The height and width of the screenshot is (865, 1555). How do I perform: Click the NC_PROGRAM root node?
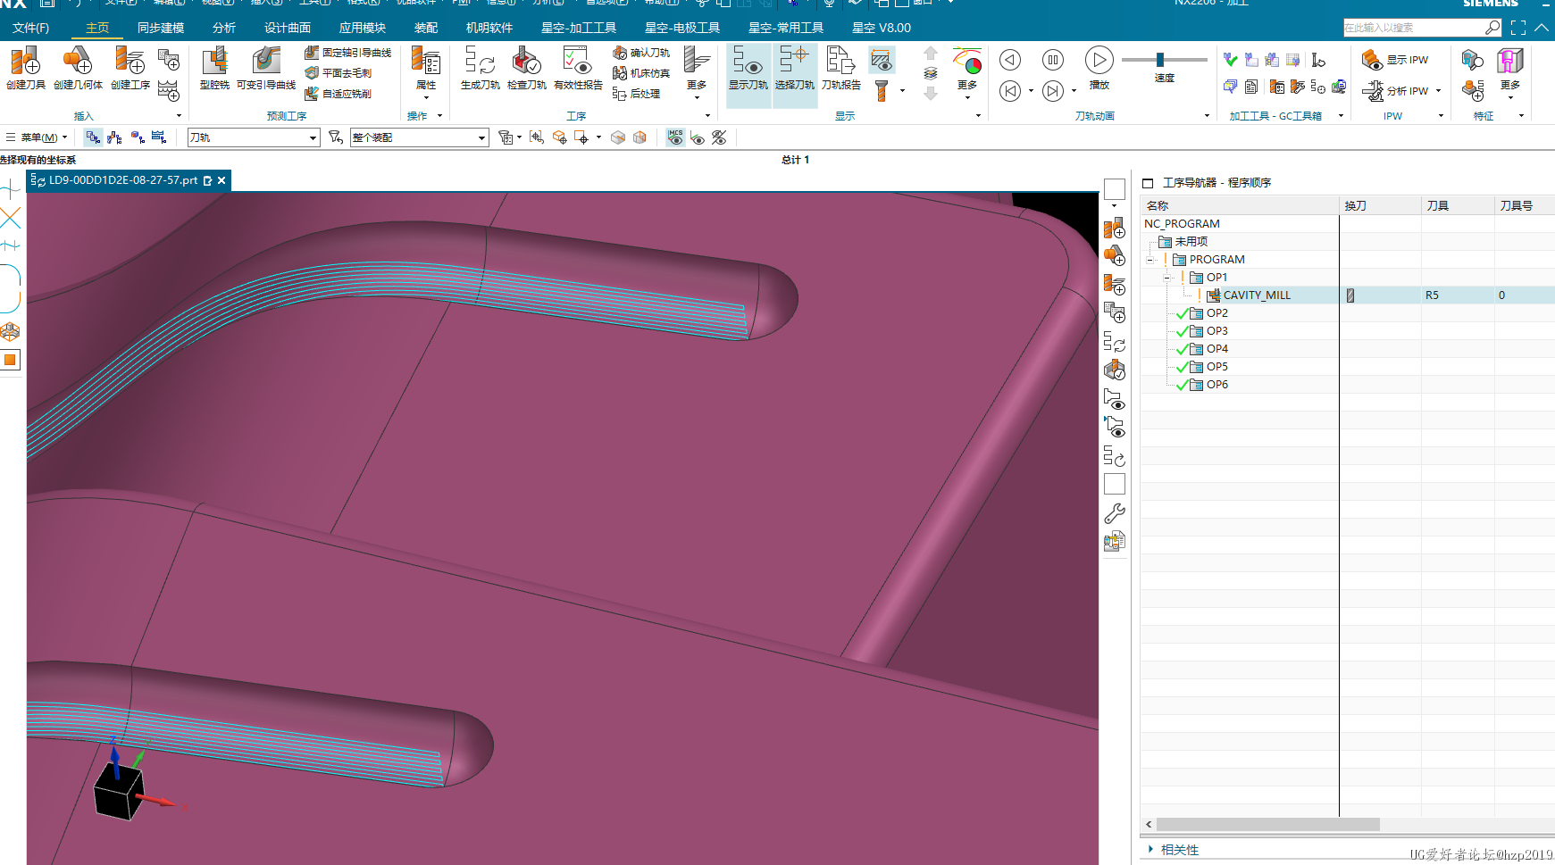[x=1182, y=224]
